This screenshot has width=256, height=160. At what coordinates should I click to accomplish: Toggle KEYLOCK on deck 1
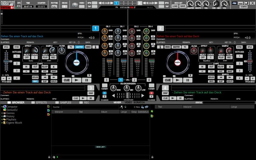tap(36, 77)
